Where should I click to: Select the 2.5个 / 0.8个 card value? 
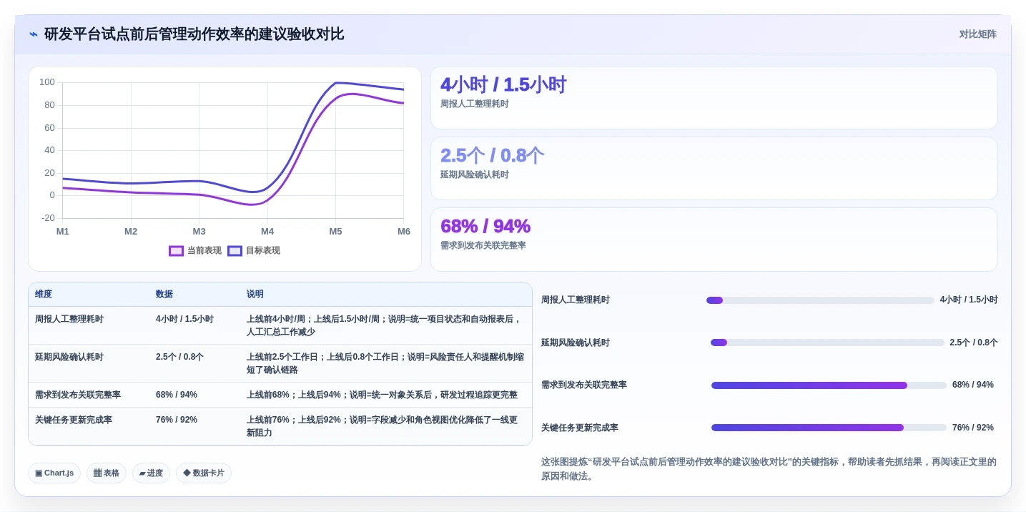(492, 155)
